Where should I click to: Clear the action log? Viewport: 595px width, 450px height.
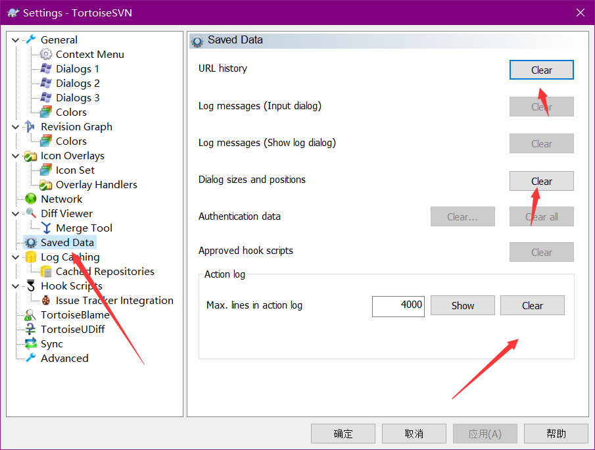coord(533,305)
